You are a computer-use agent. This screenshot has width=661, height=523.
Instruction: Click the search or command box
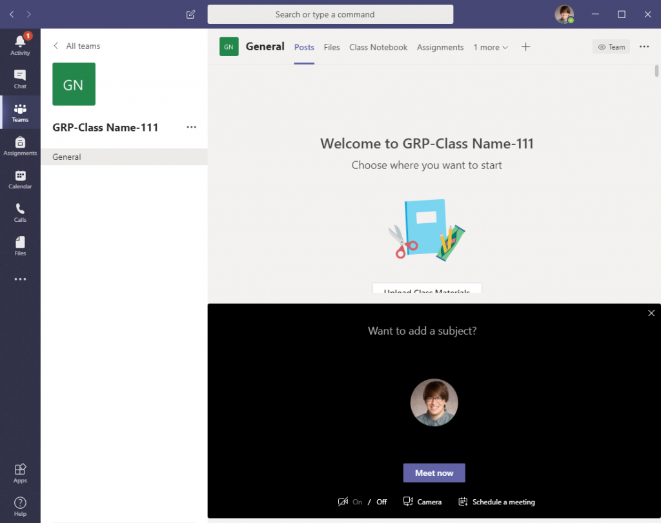click(330, 14)
